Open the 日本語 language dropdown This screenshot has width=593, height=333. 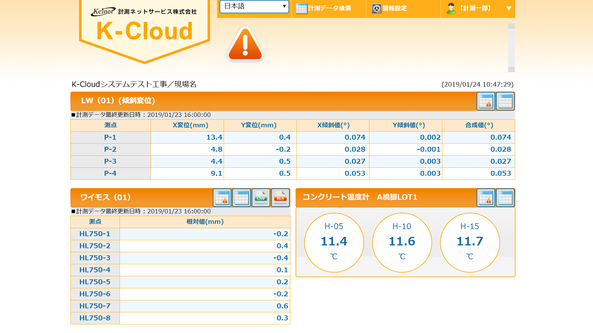[x=254, y=6]
